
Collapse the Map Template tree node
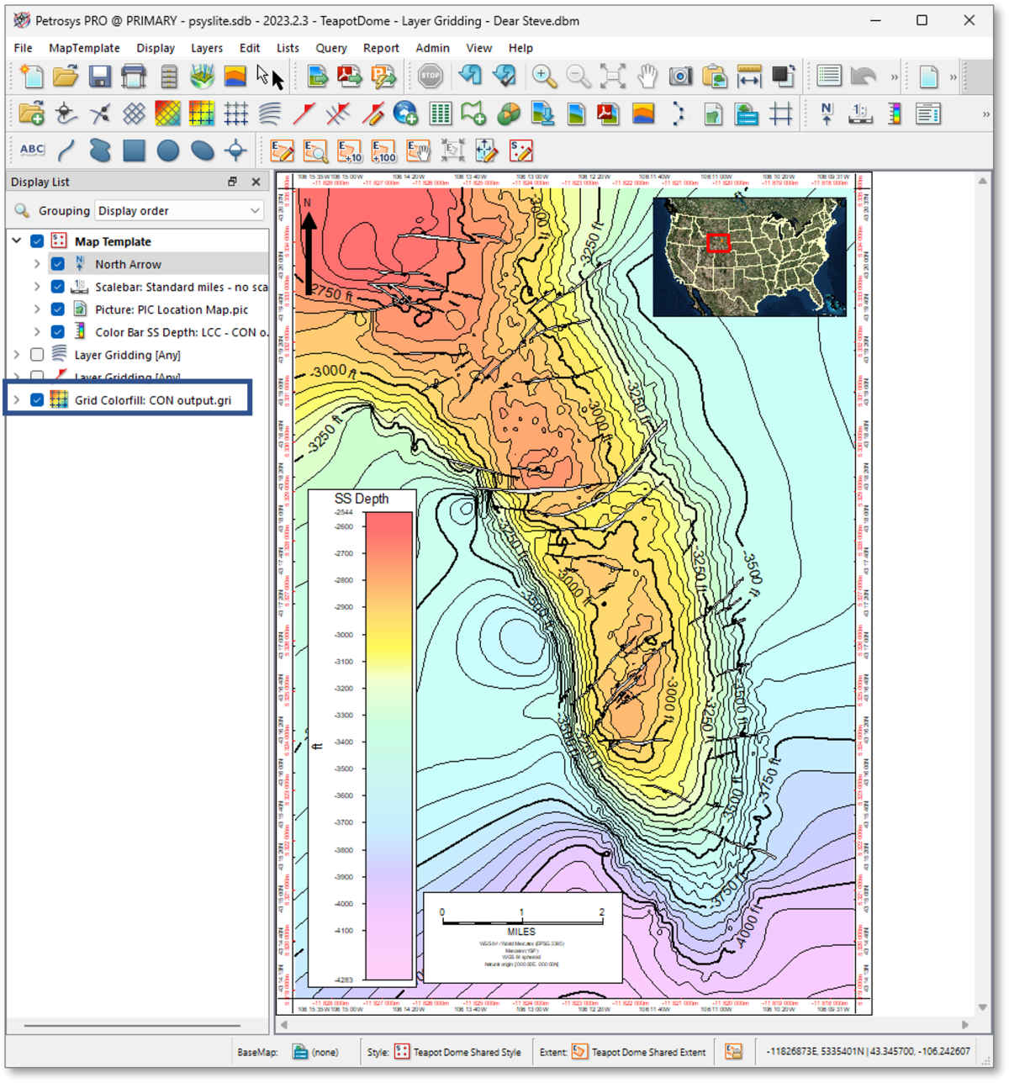[16, 240]
